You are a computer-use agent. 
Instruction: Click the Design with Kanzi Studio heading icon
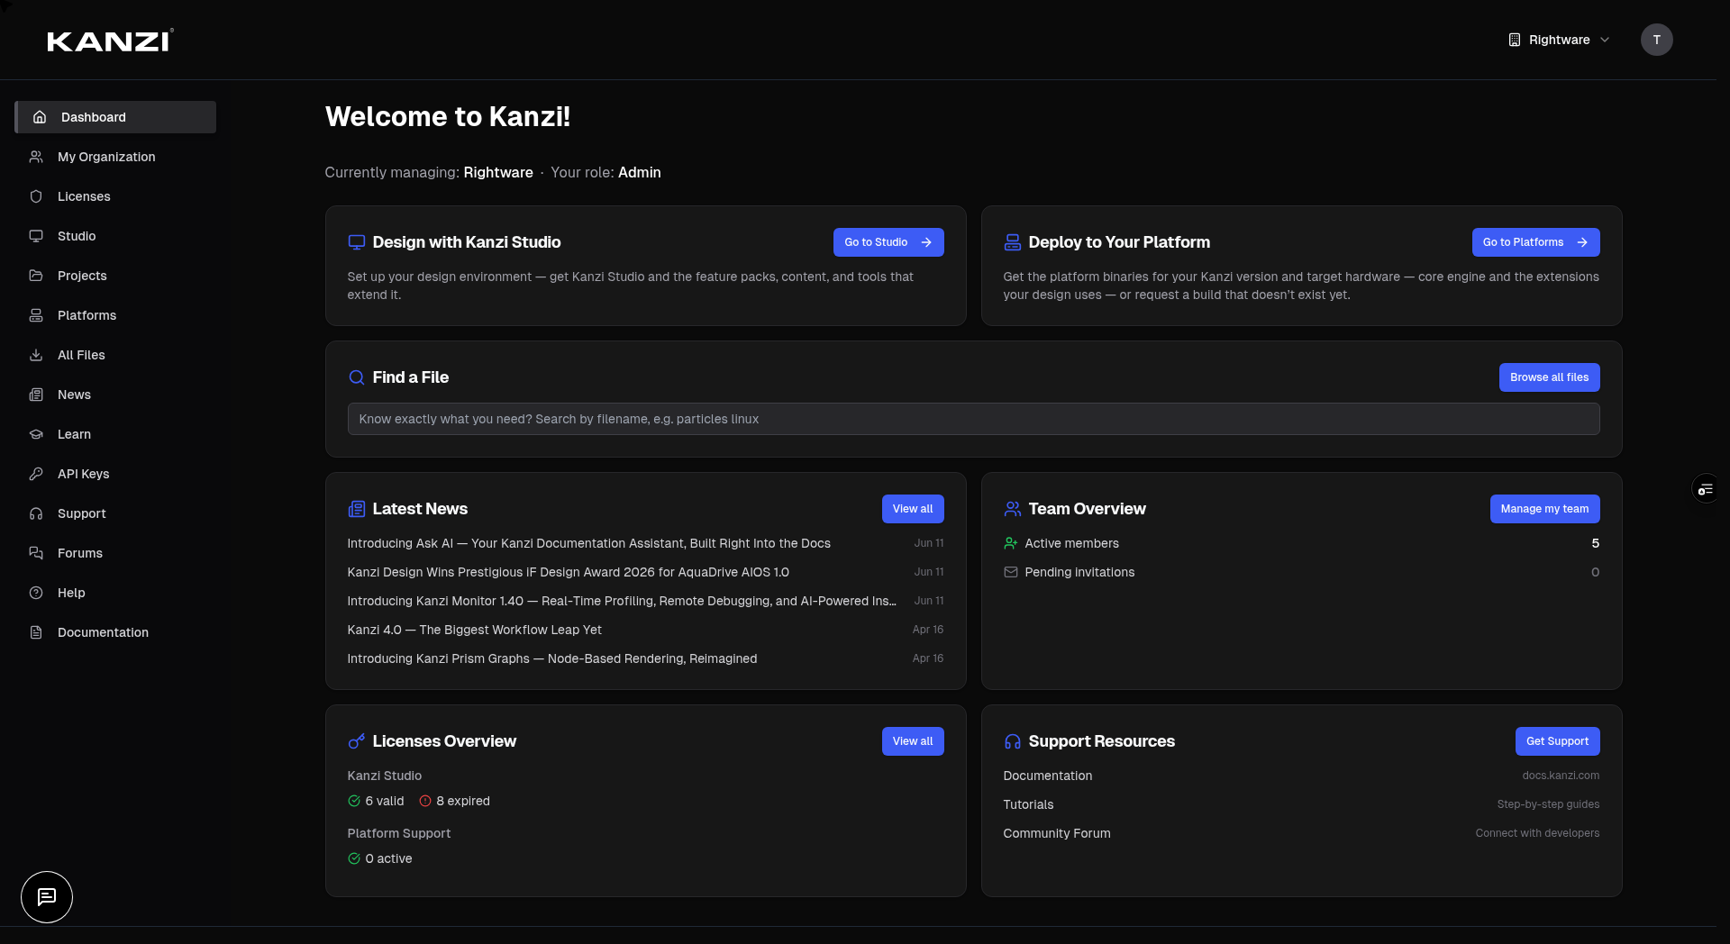point(357,242)
